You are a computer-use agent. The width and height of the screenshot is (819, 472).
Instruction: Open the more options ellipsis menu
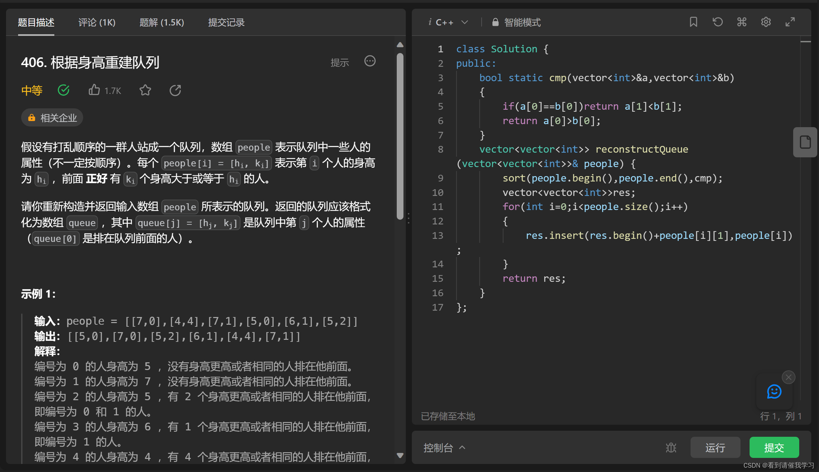(x=370, y=61)
